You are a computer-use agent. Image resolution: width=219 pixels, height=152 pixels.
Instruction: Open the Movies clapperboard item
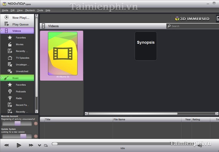(10, 44)
